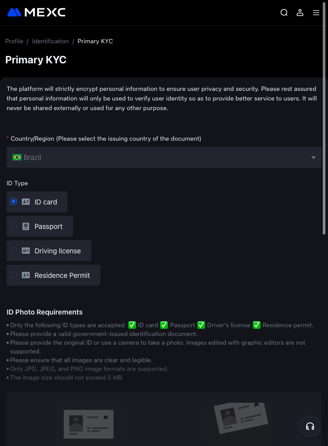Click the front-facing ID example image

[89, 424]
